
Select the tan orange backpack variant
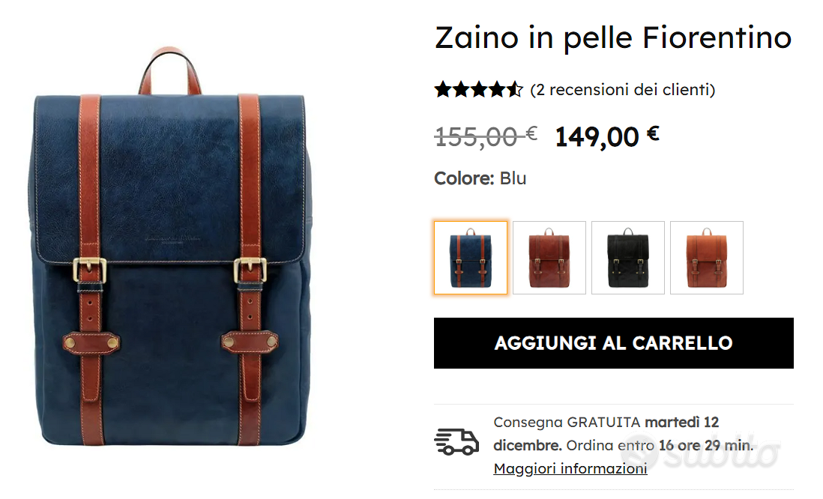click(x=707, y=258)
